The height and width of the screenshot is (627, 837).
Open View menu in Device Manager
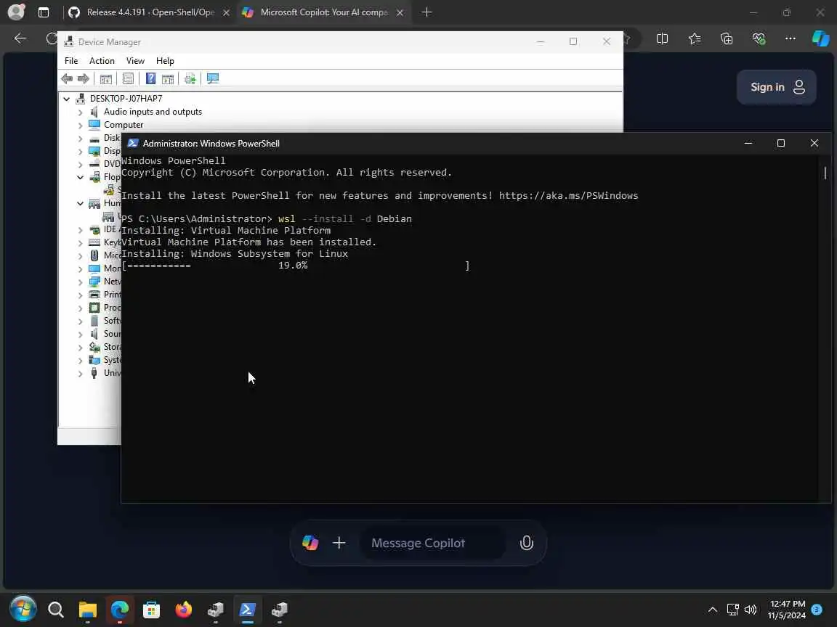135,61
